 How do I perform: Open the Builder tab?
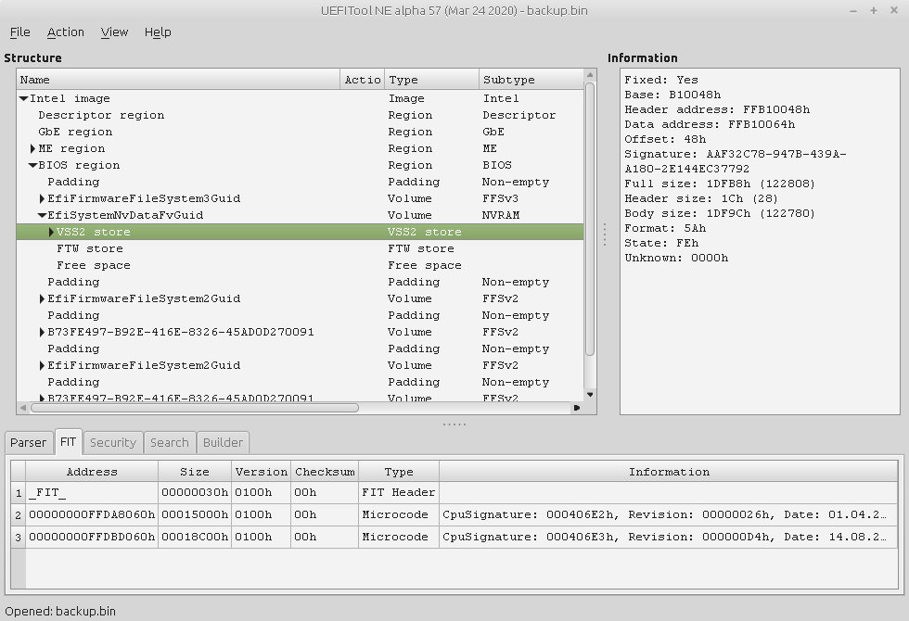[223, 443]
